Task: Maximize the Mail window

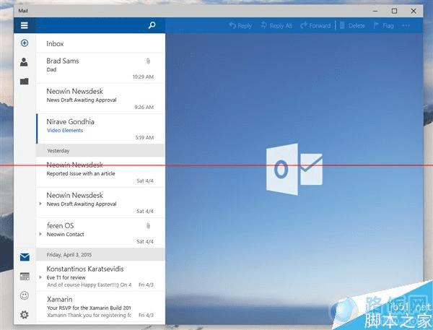Action: point(394,11)
